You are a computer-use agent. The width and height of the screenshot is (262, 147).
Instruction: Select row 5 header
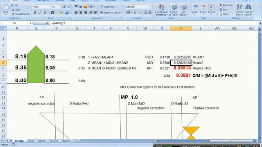click(x=3, y=62)
